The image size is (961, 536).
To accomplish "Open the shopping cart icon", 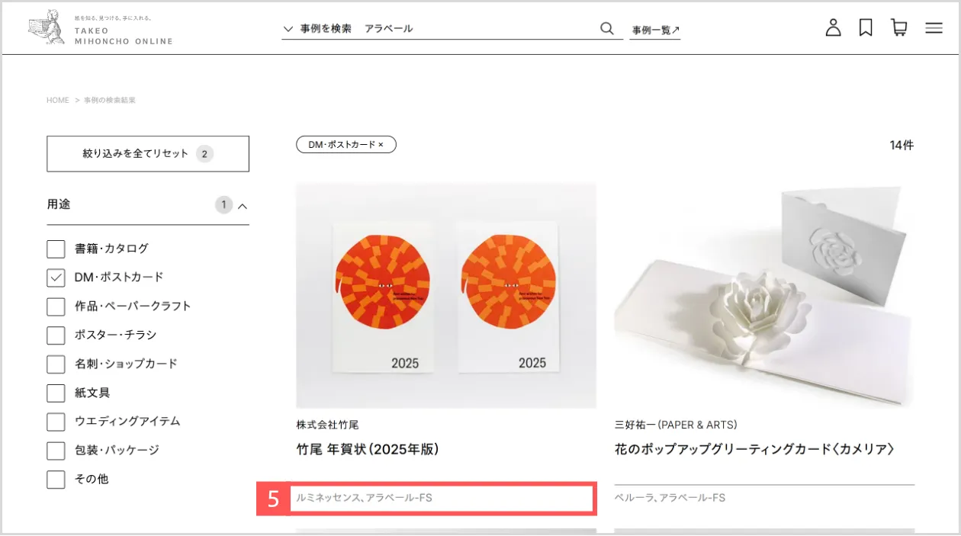I will [899, 28].
